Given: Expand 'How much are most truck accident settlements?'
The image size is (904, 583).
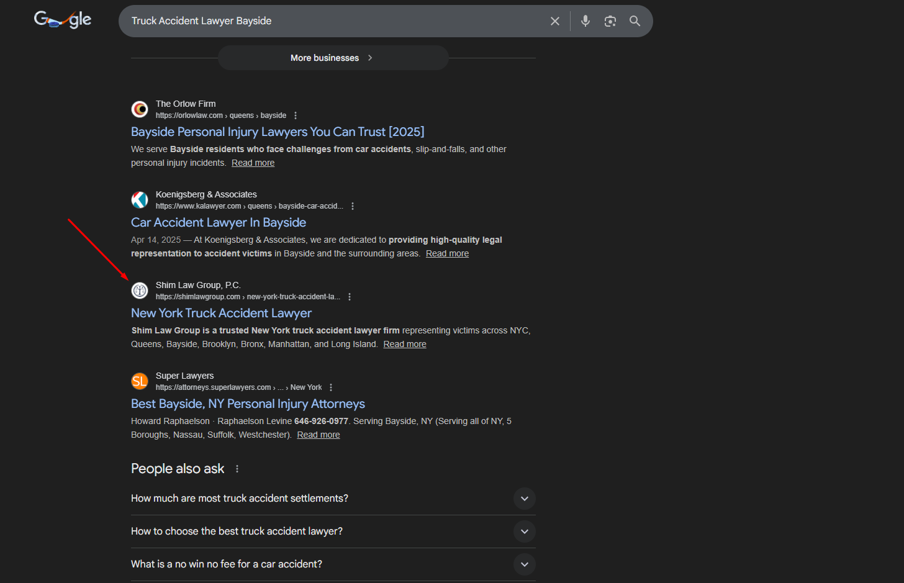Looking at the screenshot, I should (524, 499).
